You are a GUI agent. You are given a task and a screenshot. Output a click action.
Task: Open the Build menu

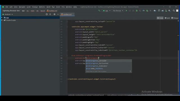click(x=48, y=7)
